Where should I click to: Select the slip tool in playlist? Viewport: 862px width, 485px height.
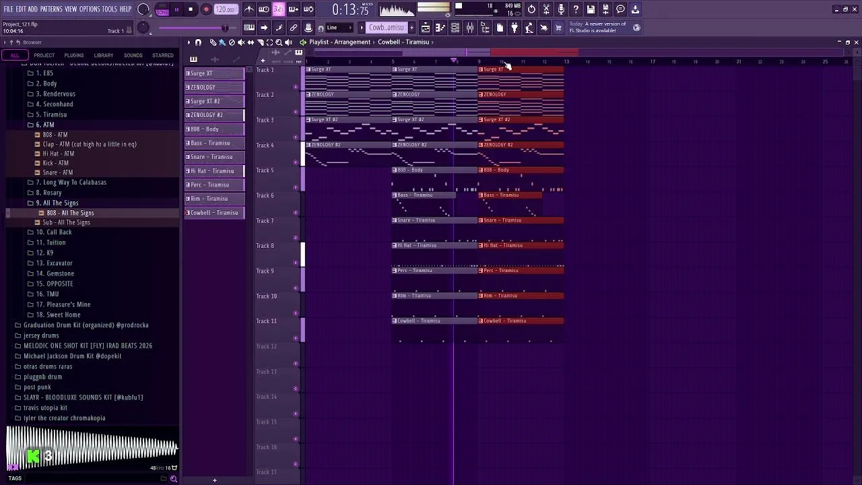coord(251,42)
